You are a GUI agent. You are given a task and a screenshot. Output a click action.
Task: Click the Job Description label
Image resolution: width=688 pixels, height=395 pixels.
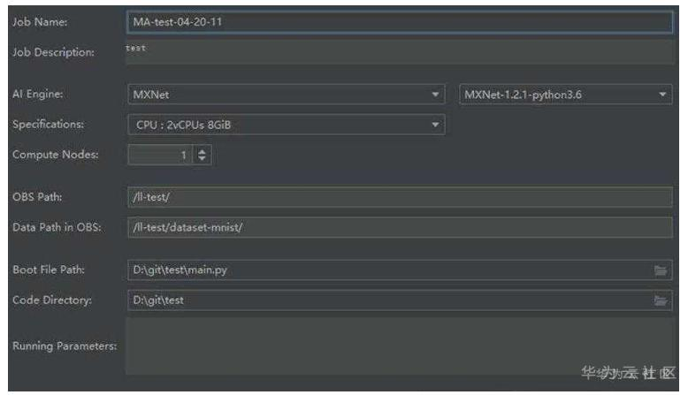click(54, 52)
